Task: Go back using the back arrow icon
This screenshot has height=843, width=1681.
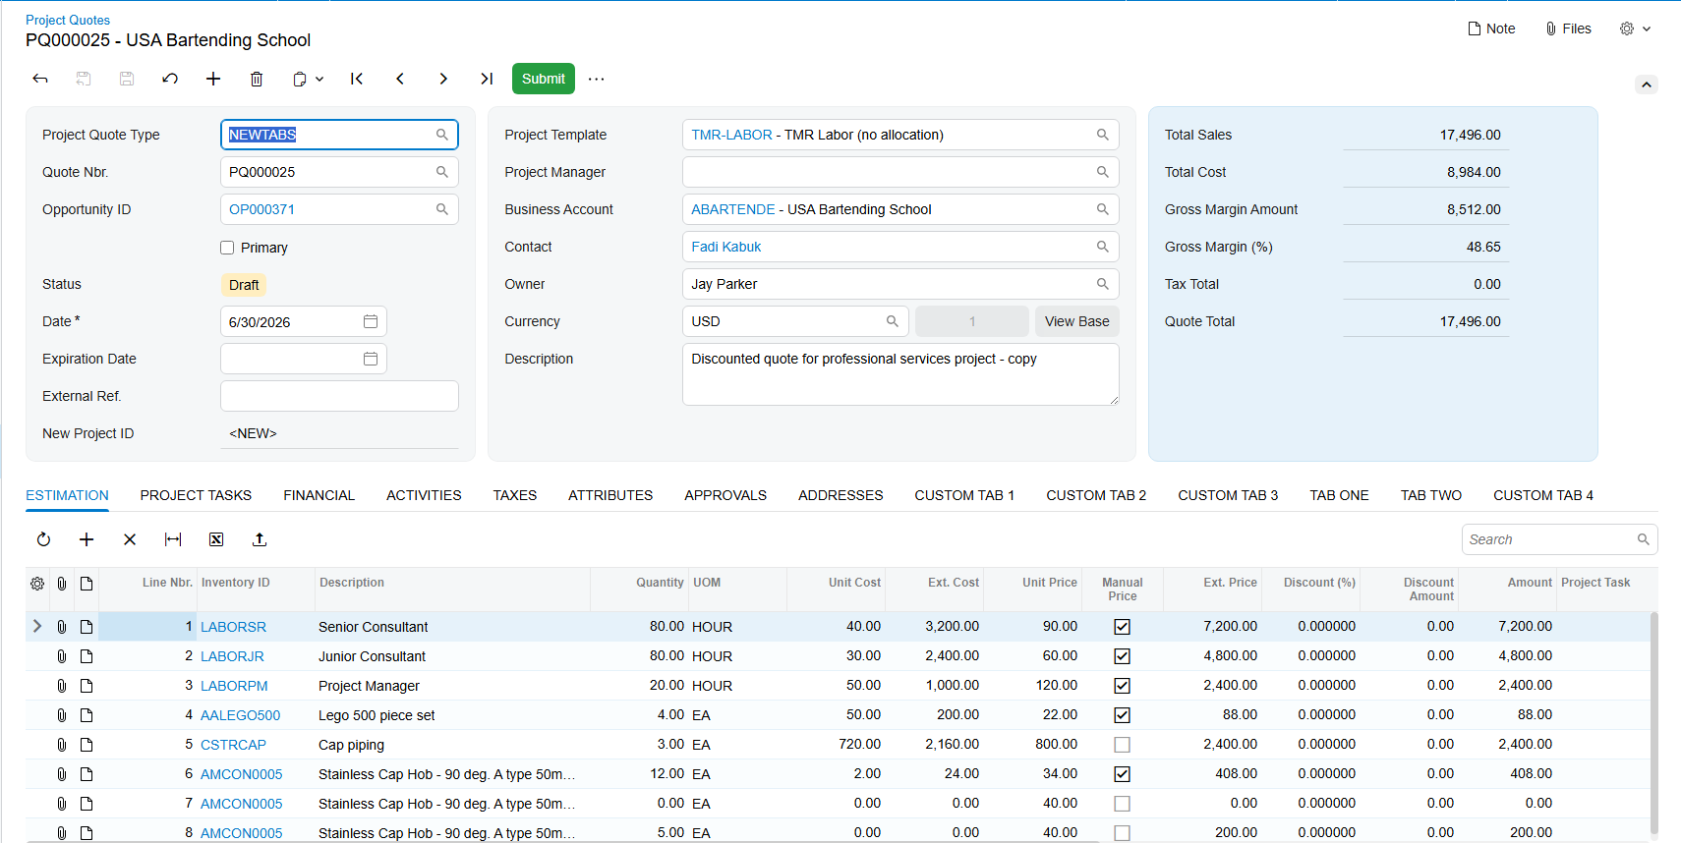Action: tap(40, 79)
